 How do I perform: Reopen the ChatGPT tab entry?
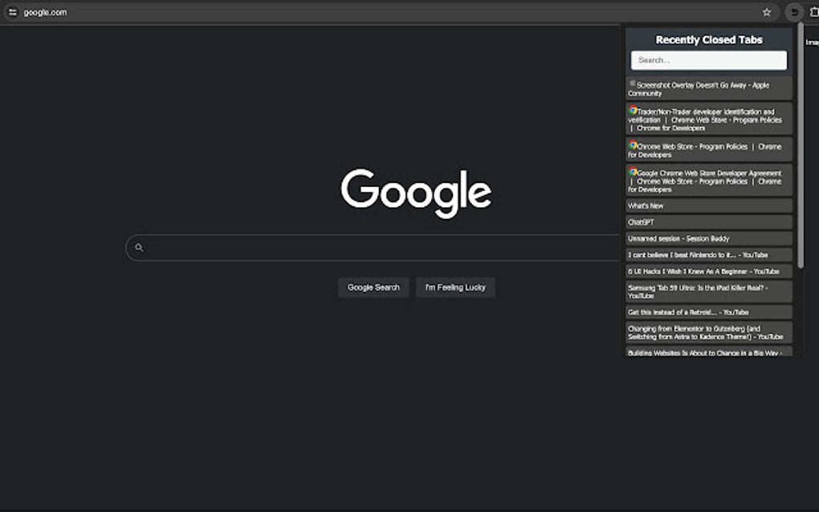[709, 221]
